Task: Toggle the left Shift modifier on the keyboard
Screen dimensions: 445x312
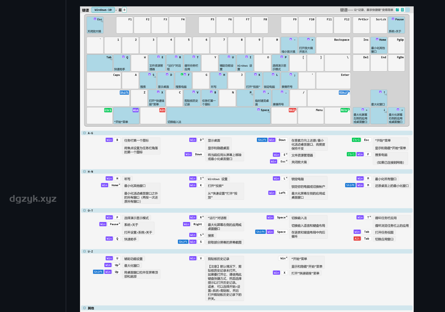Action: [124, 93]
